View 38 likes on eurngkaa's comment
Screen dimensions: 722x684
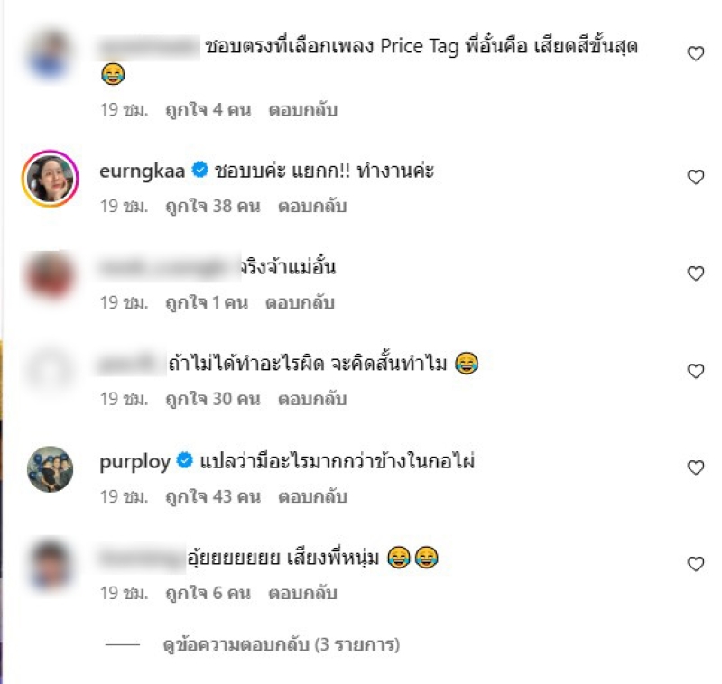click(213, 207)
